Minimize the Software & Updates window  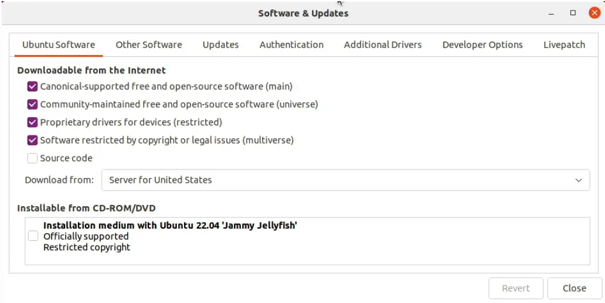(x=552, y=13)
